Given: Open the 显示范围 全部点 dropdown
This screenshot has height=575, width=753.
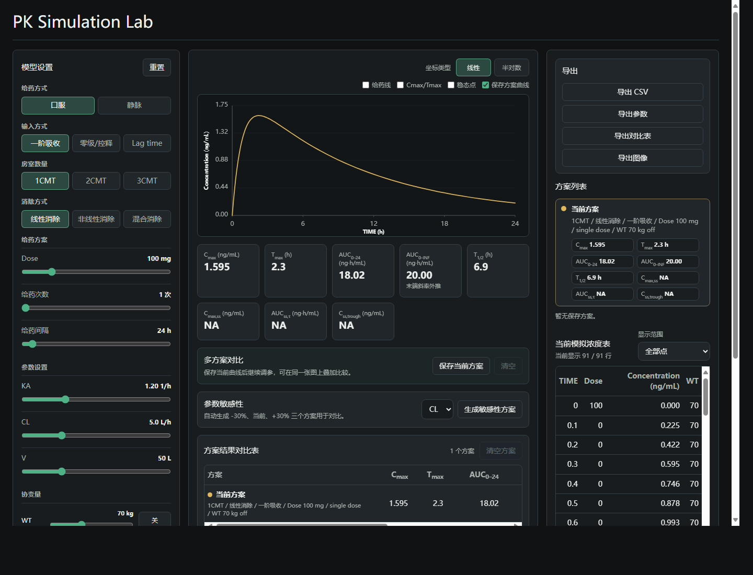Looking at the screenshot, I should click(674, 351).
